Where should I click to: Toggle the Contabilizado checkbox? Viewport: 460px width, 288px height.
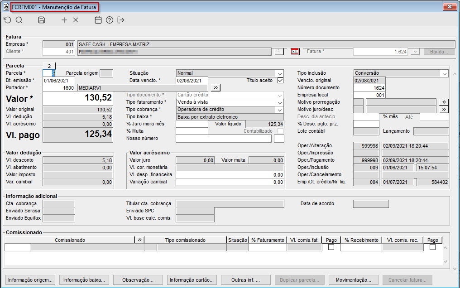280,131
